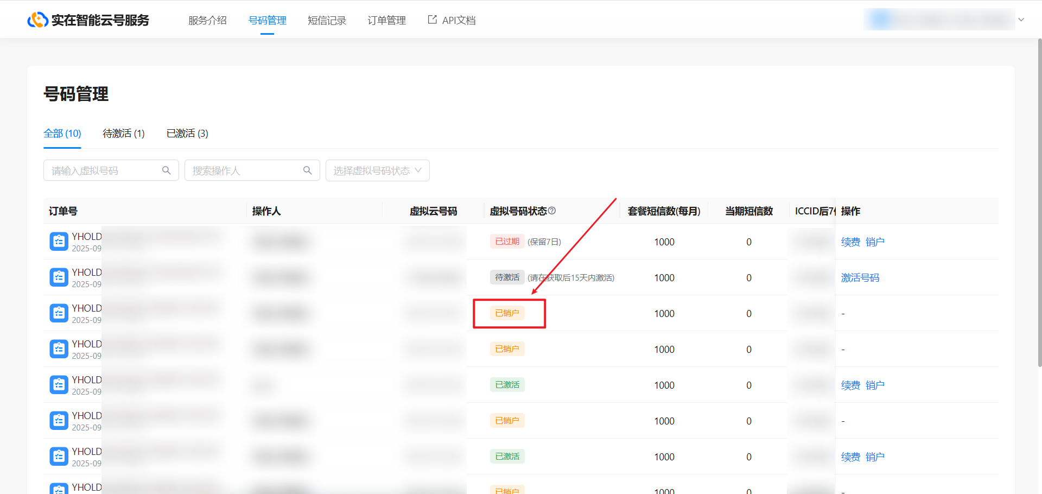Open the 短信记录 menu
Screen dimensions: 1042x494
click(327, 20)
